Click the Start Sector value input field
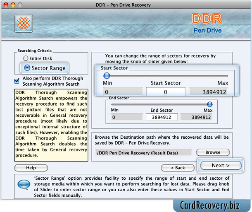This screenshot has width=252, height=212. pos(166,92)
